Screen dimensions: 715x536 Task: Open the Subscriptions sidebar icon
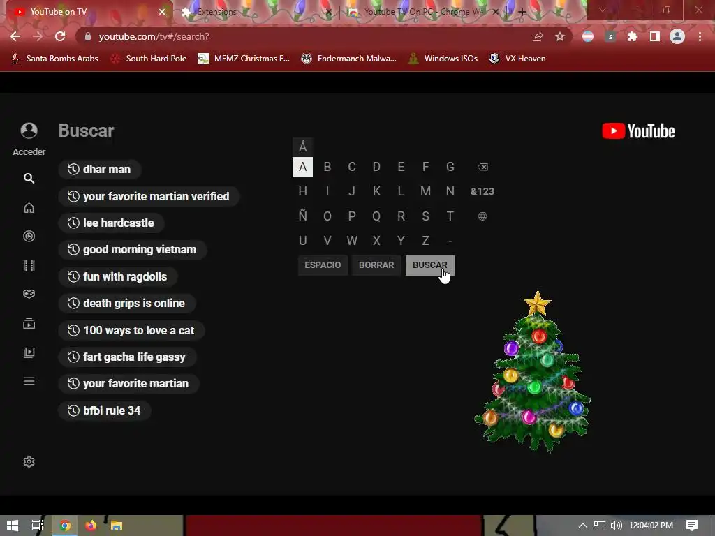tap(29, 324)
